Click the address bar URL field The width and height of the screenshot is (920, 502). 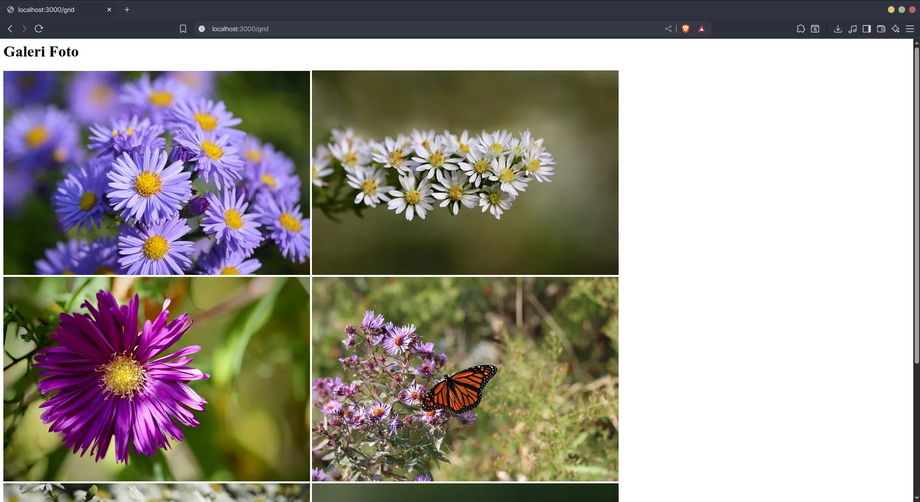click(383, 29)
